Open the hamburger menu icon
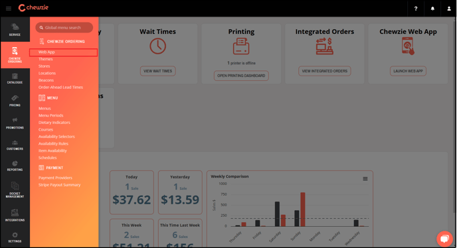 [x=9, y=9]
